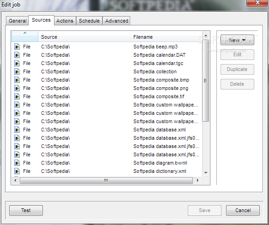Click the File type label of composite.png row
269x225 pixels.
[x=27, y=88]
